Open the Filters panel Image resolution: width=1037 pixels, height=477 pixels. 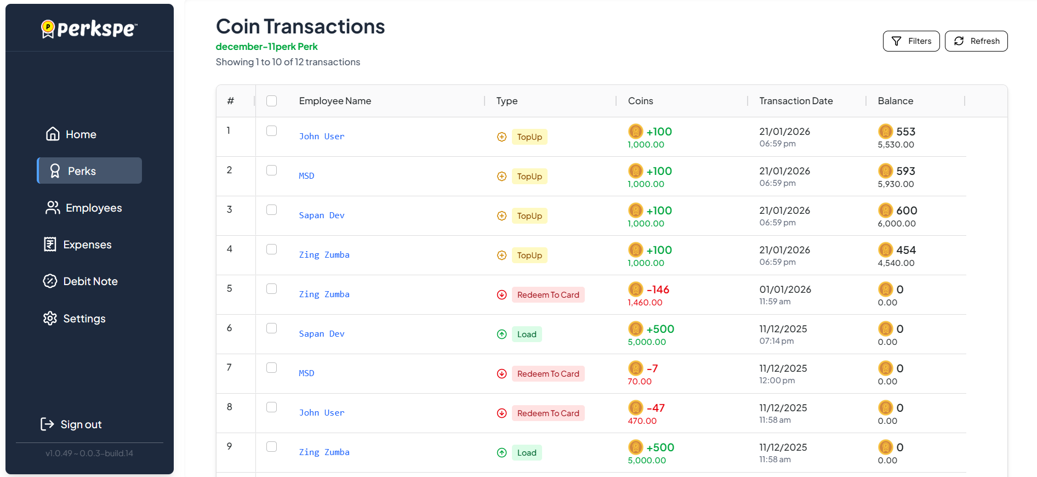[x=911, y=41]
